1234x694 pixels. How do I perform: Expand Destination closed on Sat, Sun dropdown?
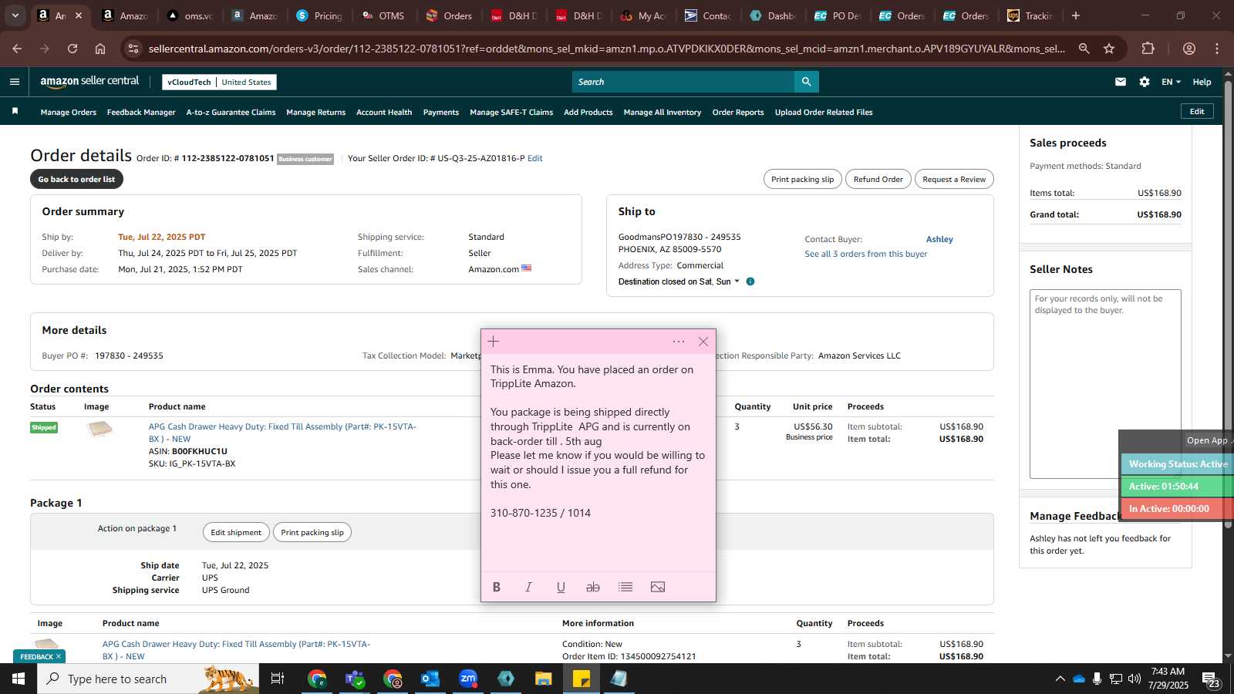click(679, 281)
